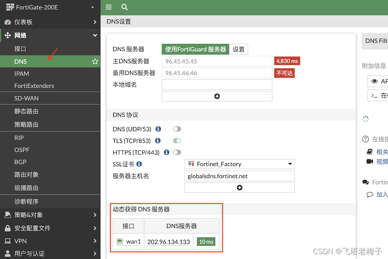Go to SD-WAN menu item
The image size is (388, 259).
pos(50,98)
